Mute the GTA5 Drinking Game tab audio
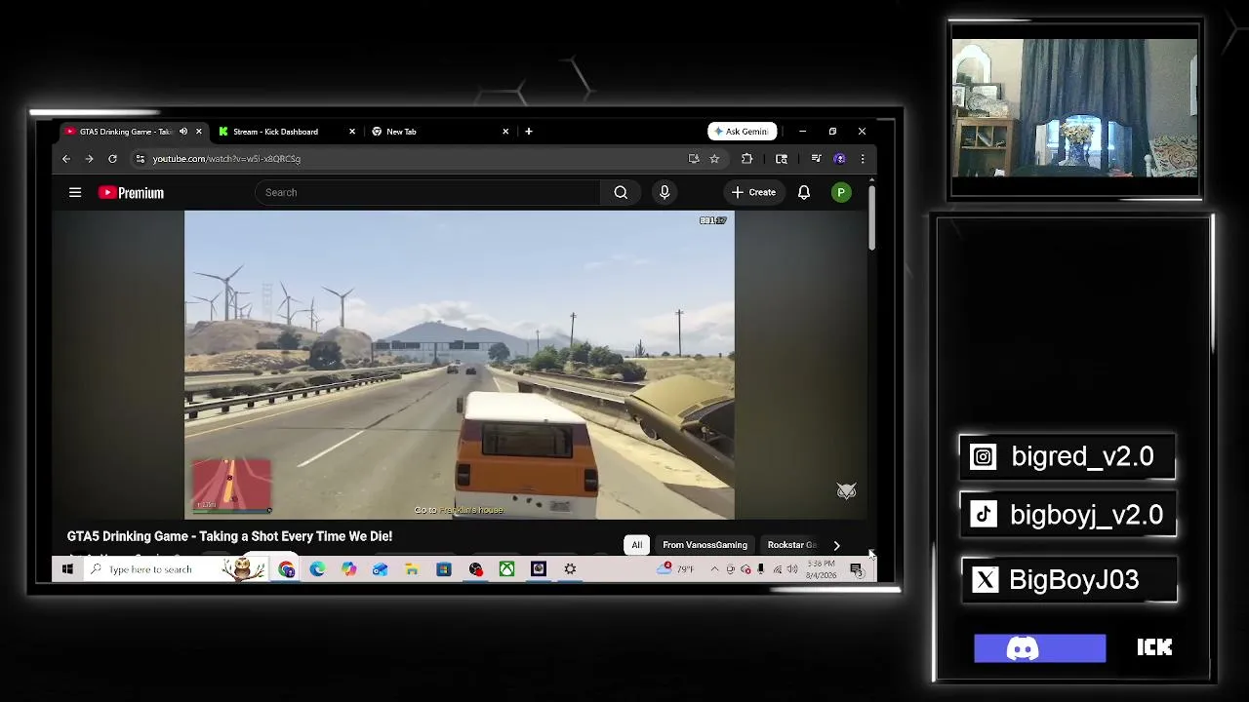This screenshot has width=1249, height=702. click(183, 132)
